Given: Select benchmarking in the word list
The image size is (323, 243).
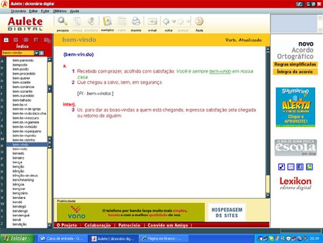Looking at the screenshot, I should coord(23,180).
